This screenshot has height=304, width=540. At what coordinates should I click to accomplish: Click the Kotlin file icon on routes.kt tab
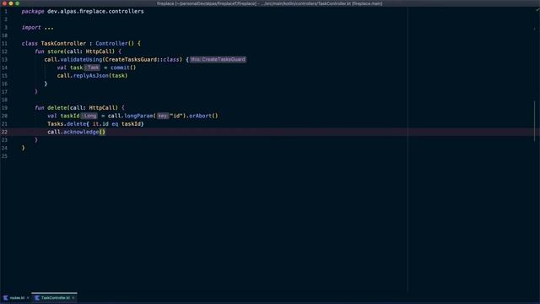point(6,298)
